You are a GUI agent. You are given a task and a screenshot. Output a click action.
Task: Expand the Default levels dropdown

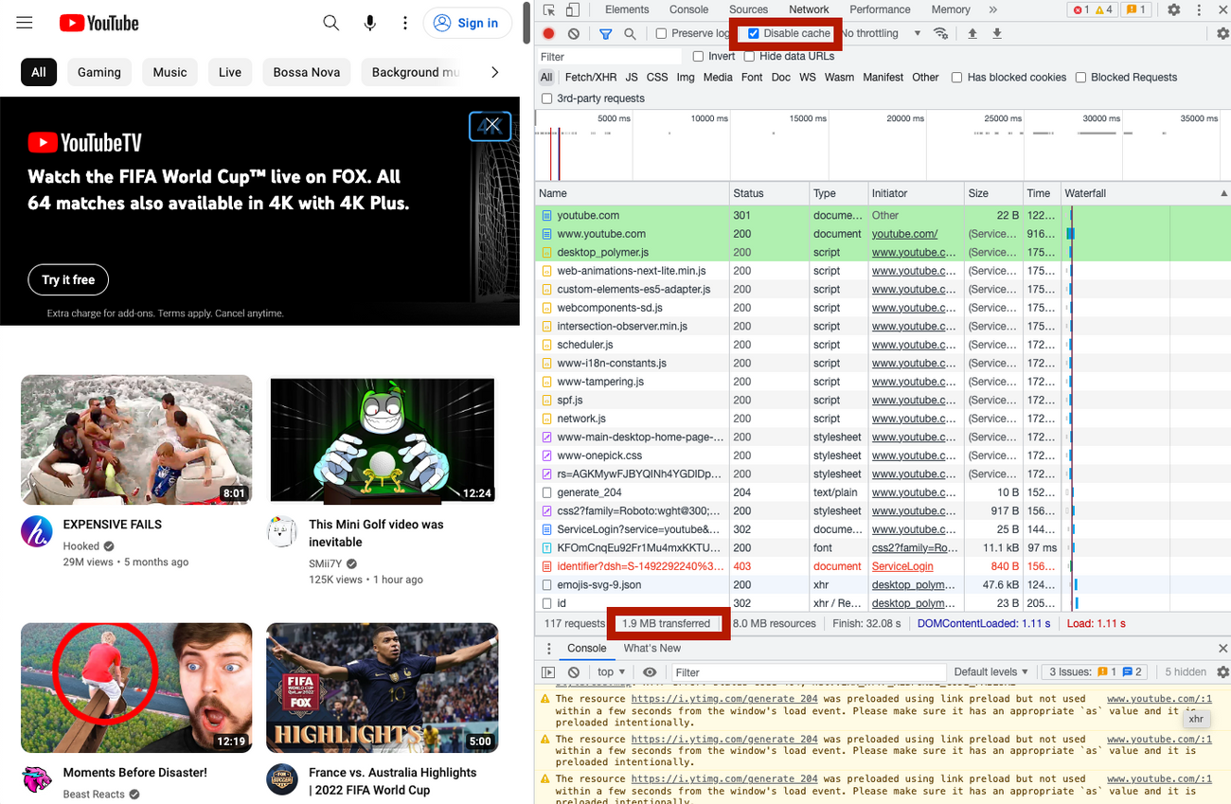point(990,672)
